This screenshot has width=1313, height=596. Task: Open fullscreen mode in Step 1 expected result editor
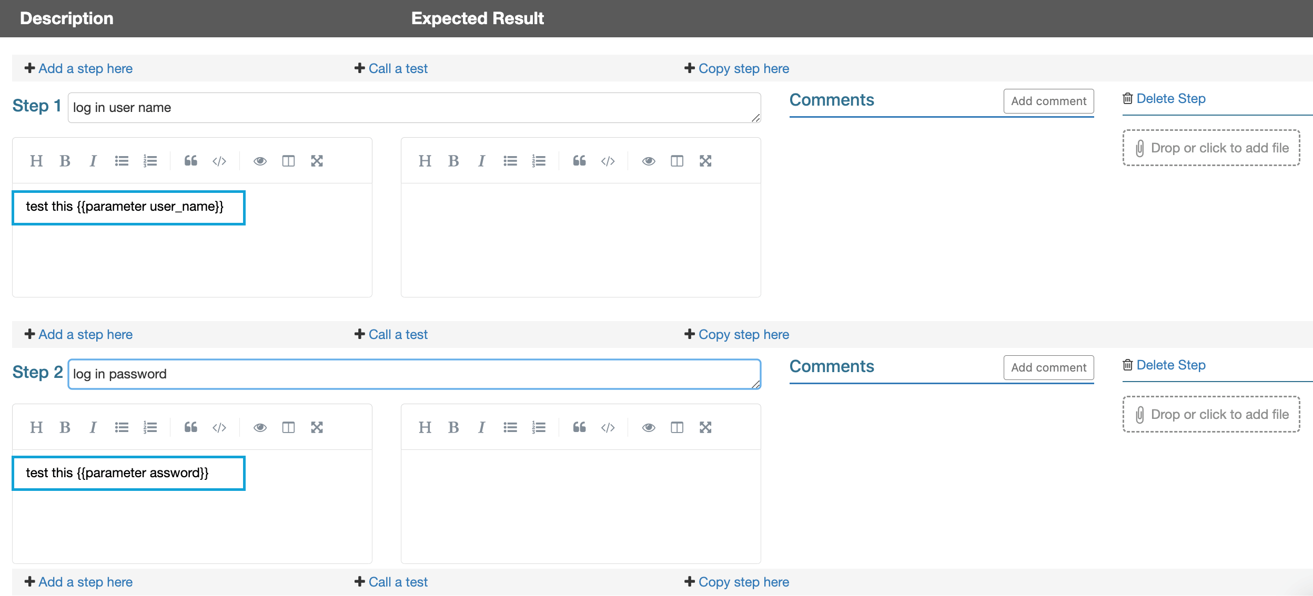point(705,161)
